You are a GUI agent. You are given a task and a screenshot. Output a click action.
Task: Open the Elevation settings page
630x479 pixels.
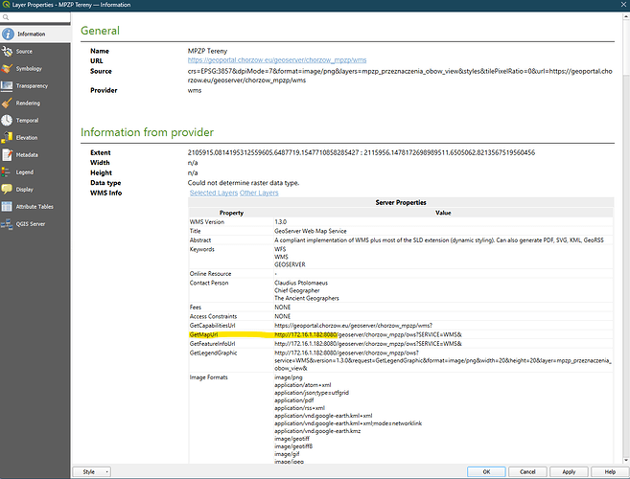coord(27,137)
